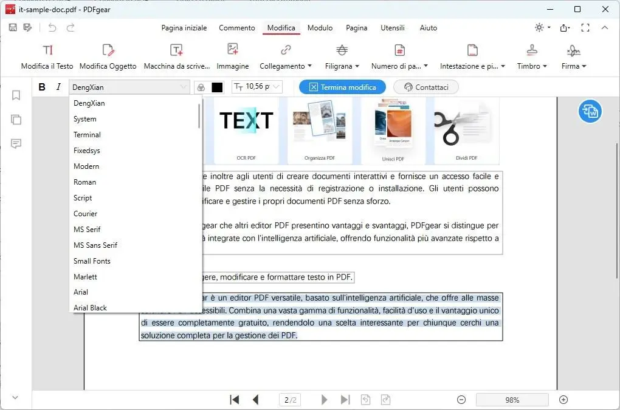Open the Firma signature dropdown

click(574, 57)
